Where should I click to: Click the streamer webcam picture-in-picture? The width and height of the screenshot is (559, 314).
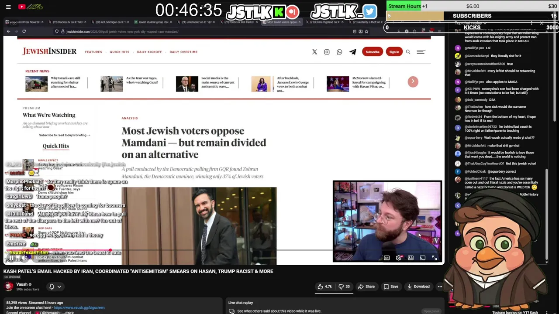[x=387, y=221]
